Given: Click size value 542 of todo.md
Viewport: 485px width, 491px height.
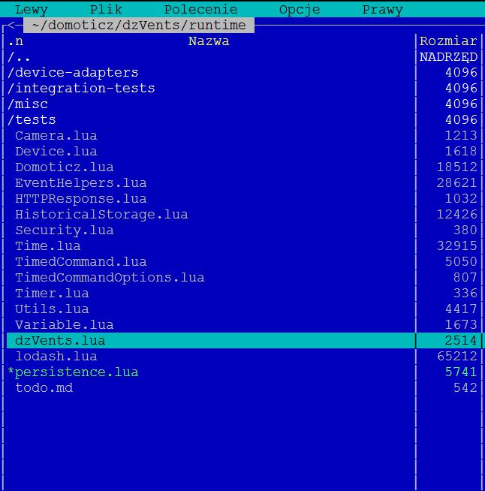Looking at the screenshot, I should click(465, 387).
